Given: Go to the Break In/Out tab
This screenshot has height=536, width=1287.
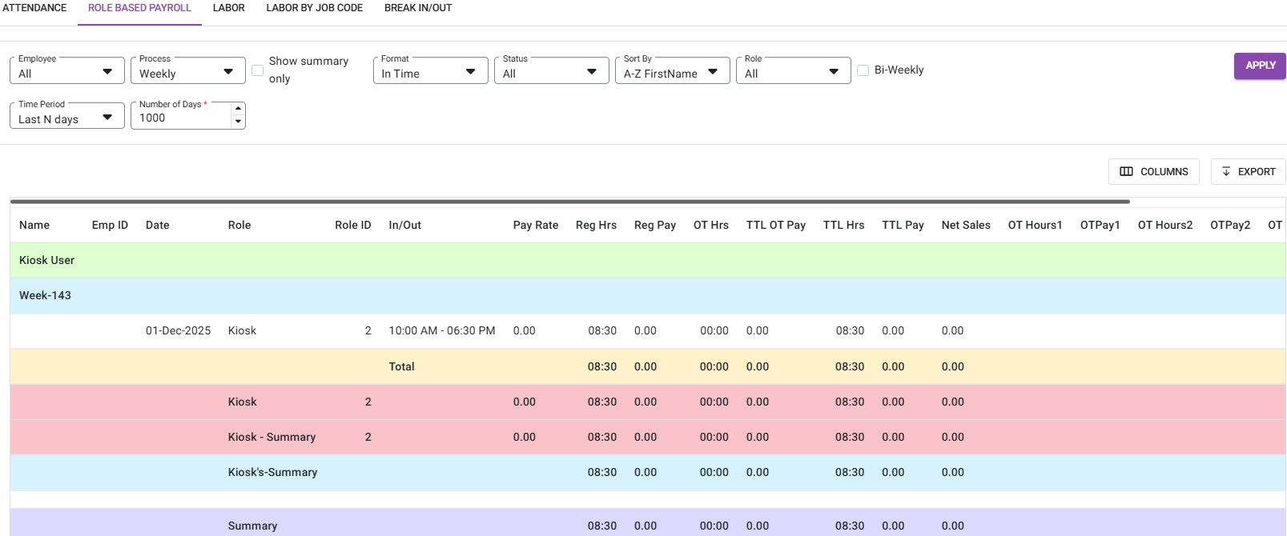Looking at the screenshot, I should (x=418, y=8).
